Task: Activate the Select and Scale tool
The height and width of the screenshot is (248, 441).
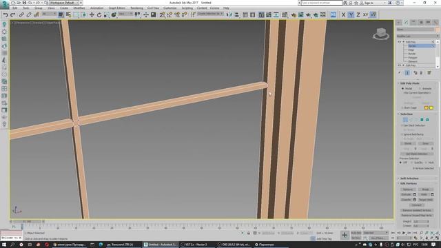Action: (106, 14)
